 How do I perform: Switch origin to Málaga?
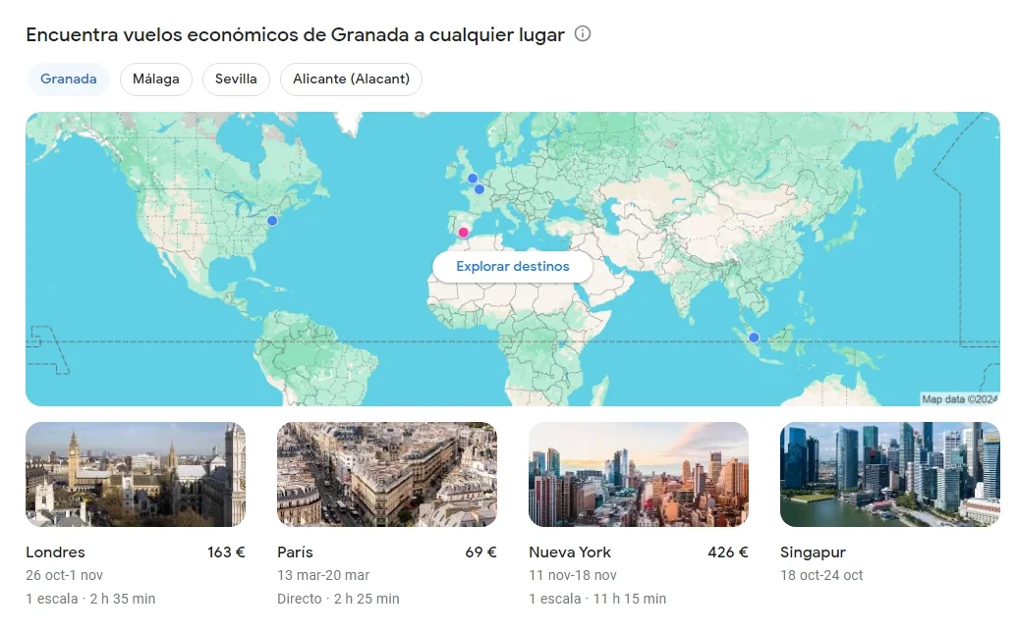156,79
